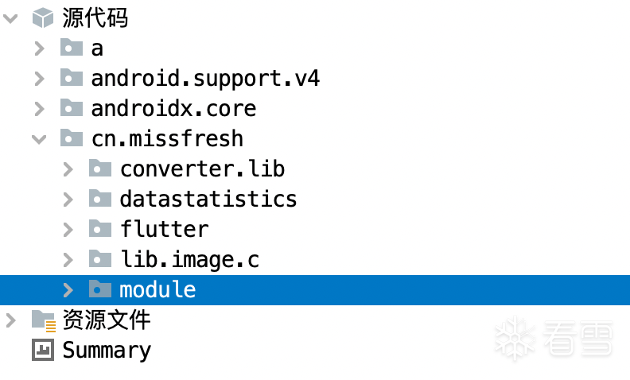Select the highlighted module row label
Image resolution: width=630 pixels, height=380 pixels.
(157, 289)
